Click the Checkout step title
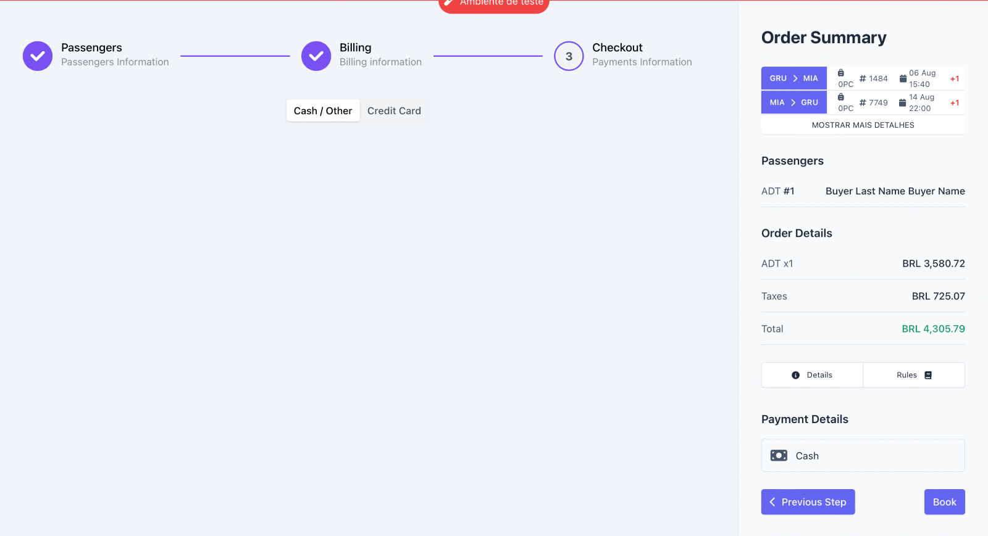This screenshot has width=988, height=536. (617, 47)
